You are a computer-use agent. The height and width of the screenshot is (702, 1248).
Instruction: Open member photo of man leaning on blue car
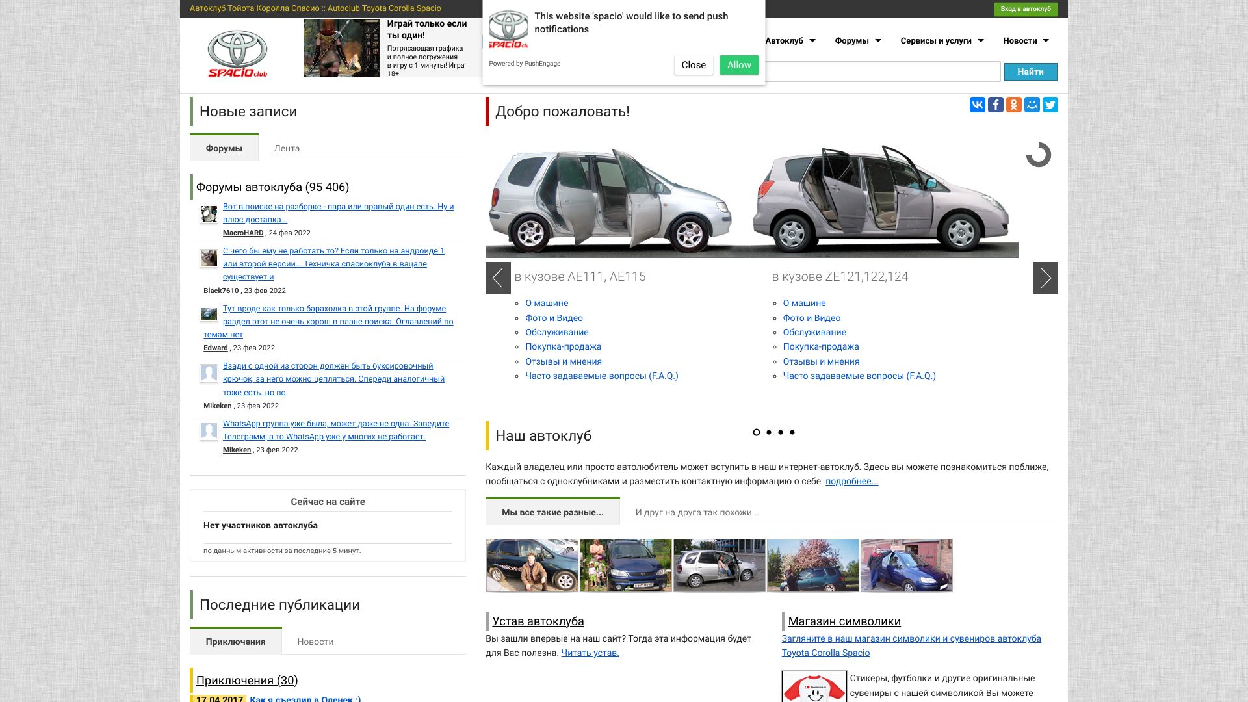tap(907, 565)
